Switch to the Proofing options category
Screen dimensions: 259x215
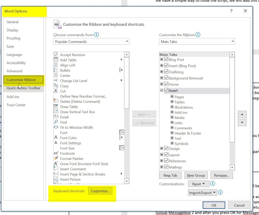click(x=13, y=38)
